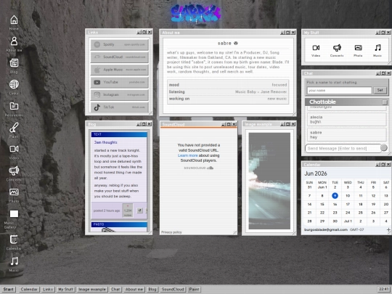The image size is (392, 294).
Task: Click the 'working on' row in About me
Action: [228, 99]
